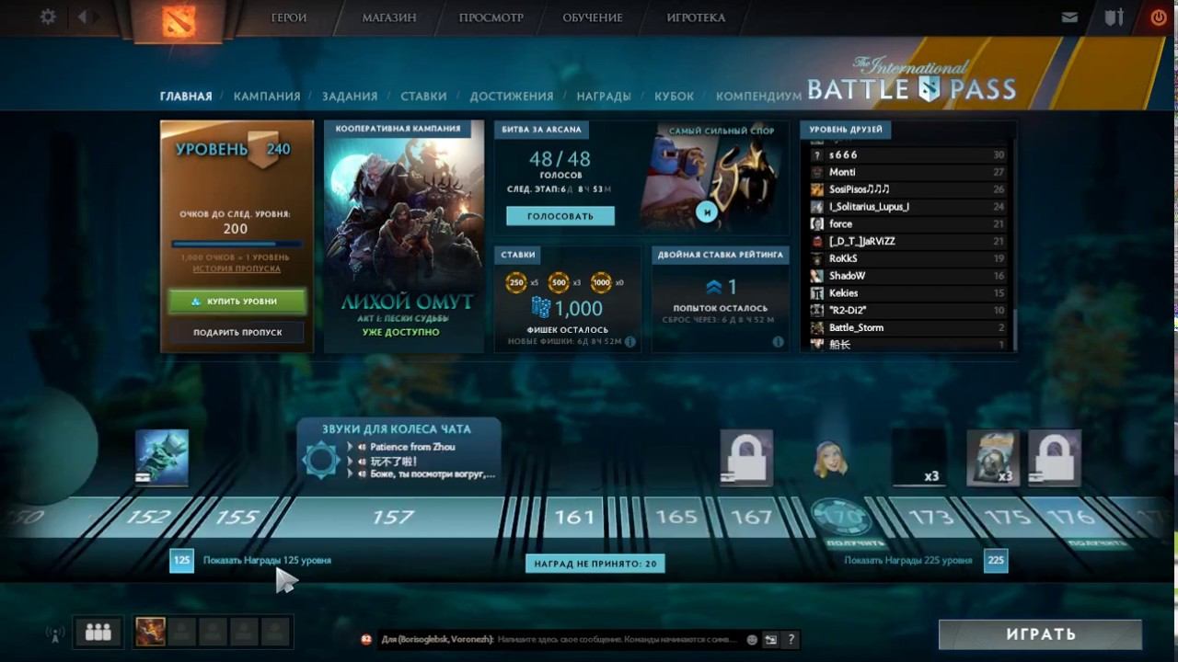Show rewards for level 125
This screenshot has height=662, width=1178.
[252, 560]
